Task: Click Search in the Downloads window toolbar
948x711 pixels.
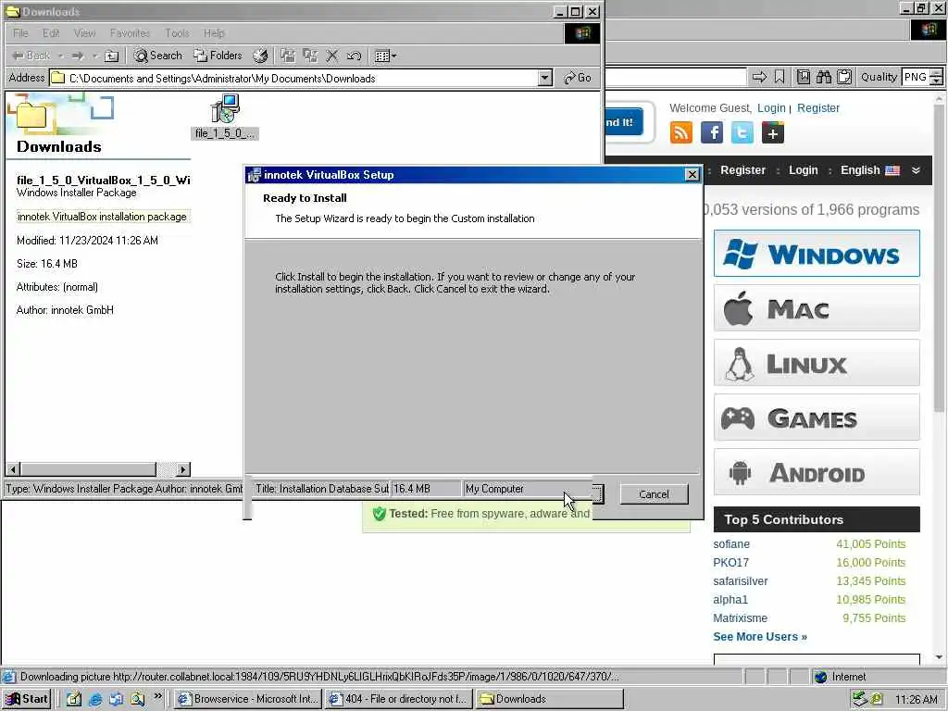Action: [157, 56]
